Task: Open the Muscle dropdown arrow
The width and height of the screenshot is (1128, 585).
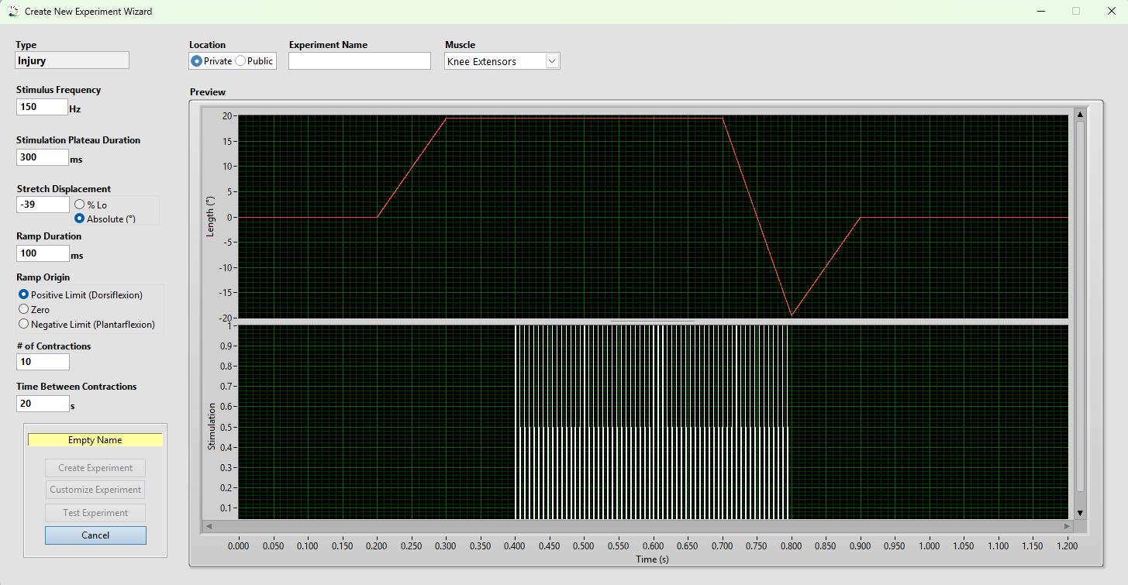Action: (552, 61)
